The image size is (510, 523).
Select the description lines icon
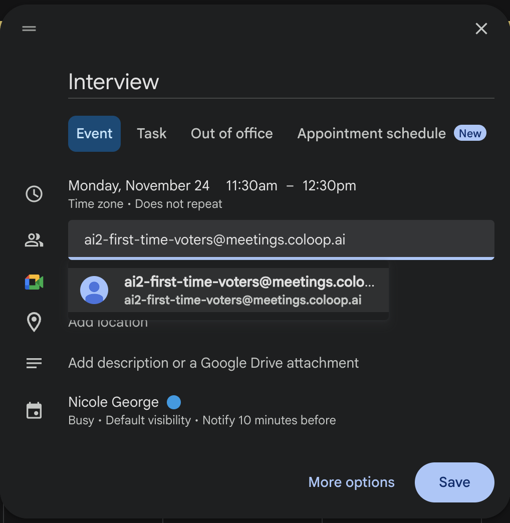pyautogui.click(x=34, y=363)
